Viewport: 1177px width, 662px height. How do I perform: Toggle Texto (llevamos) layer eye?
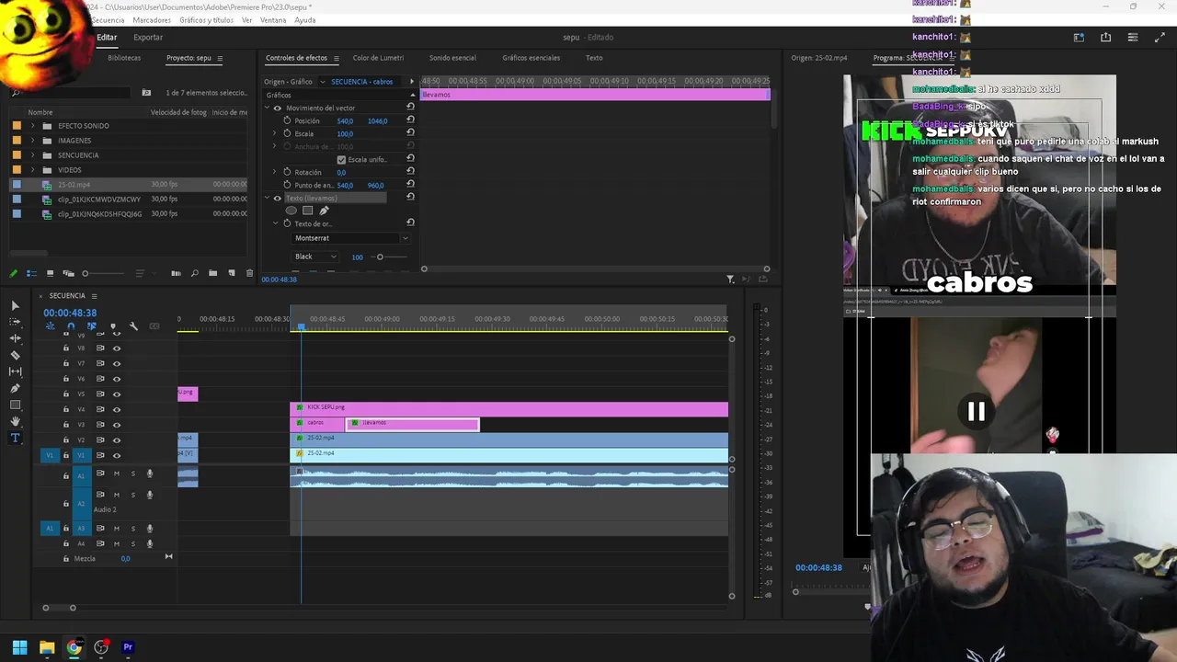pyautogui.click(x=277, y=198)
